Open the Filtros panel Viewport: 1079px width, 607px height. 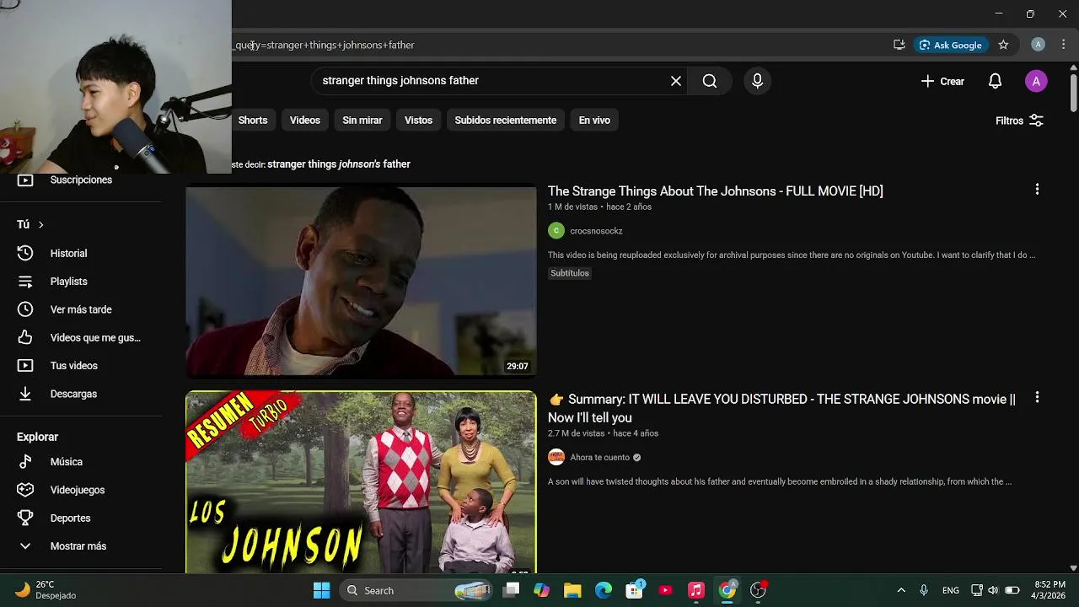point(1019,121)
